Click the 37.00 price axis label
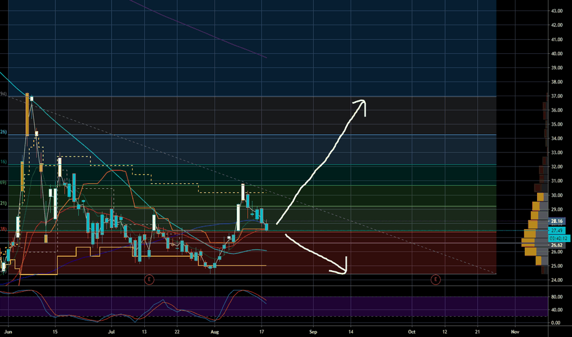Viewport: 572px width, 337px height. pyautogui.click(x=557, y=96)
